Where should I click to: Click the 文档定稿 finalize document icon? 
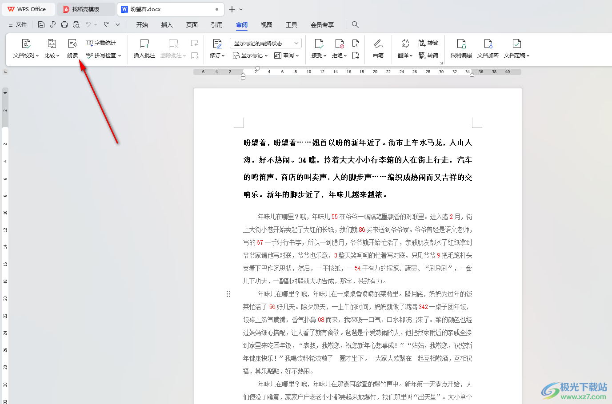tap(516, 44)
